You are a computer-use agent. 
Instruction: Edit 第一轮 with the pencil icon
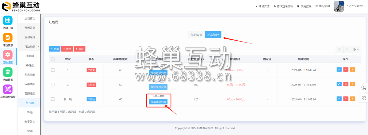point(339,99)
